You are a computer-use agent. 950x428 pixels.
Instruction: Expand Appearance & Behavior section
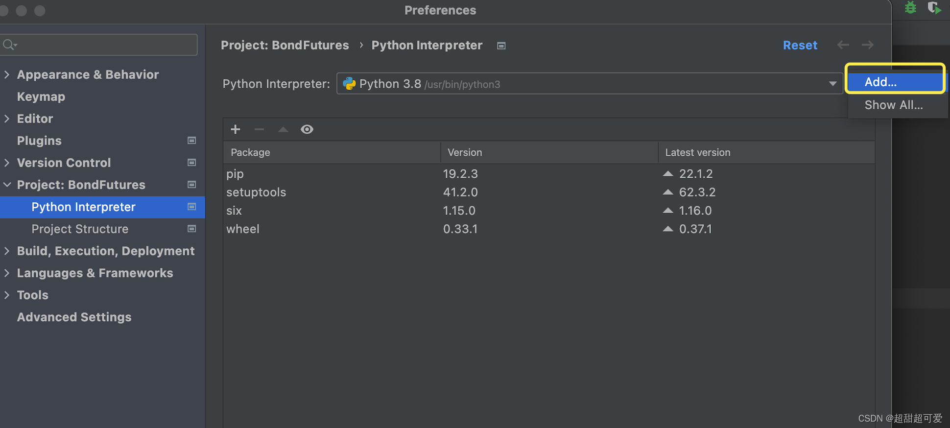[7, 74]
